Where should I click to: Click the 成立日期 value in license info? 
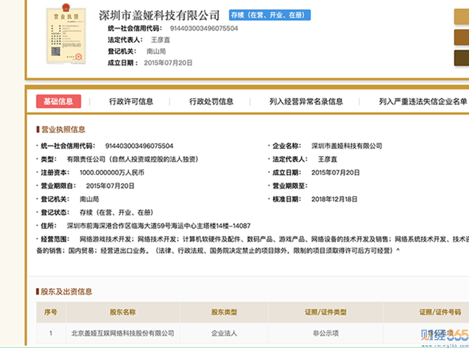coord(335,173)
